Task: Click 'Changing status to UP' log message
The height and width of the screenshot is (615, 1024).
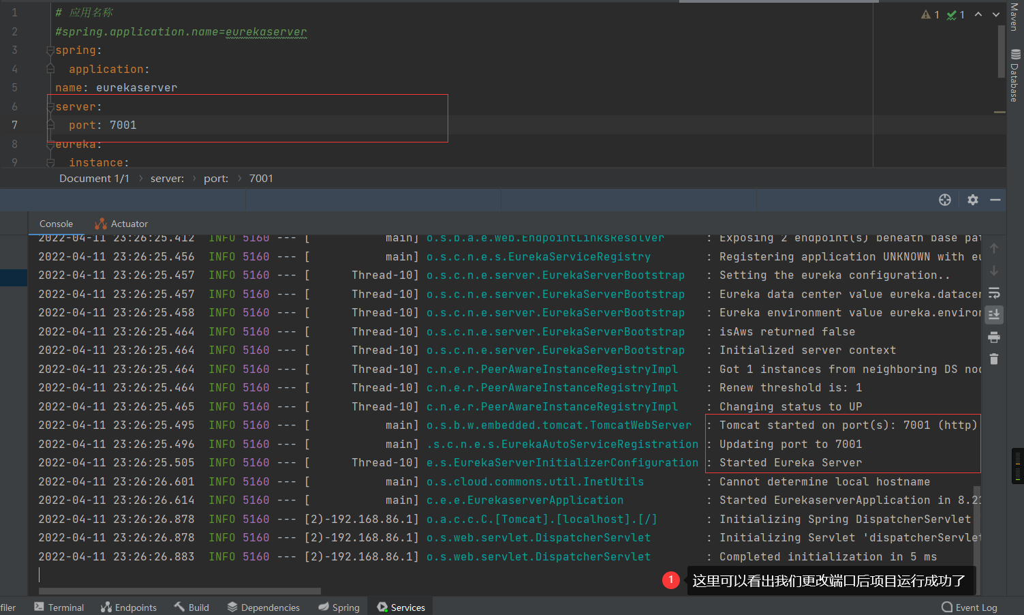Action: [790, 406]
